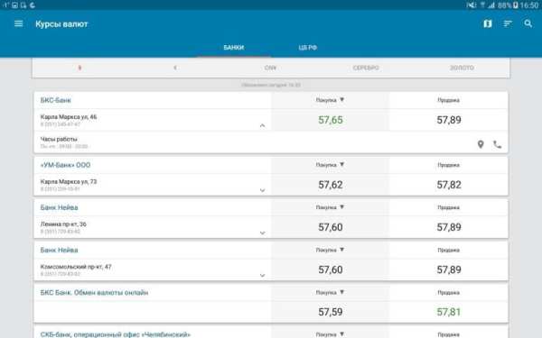
Task: Expand Банк Нейва Ленина пр-кт 36 details
Action: click(x=262, y=233)
